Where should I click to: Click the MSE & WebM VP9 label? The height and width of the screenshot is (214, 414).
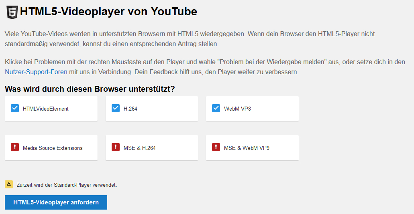coord(247,148)
